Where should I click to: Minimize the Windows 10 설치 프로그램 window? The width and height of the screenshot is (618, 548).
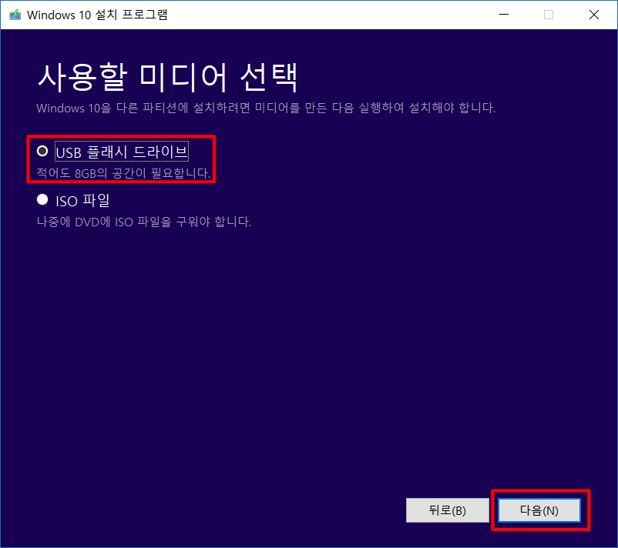[504, 15]
